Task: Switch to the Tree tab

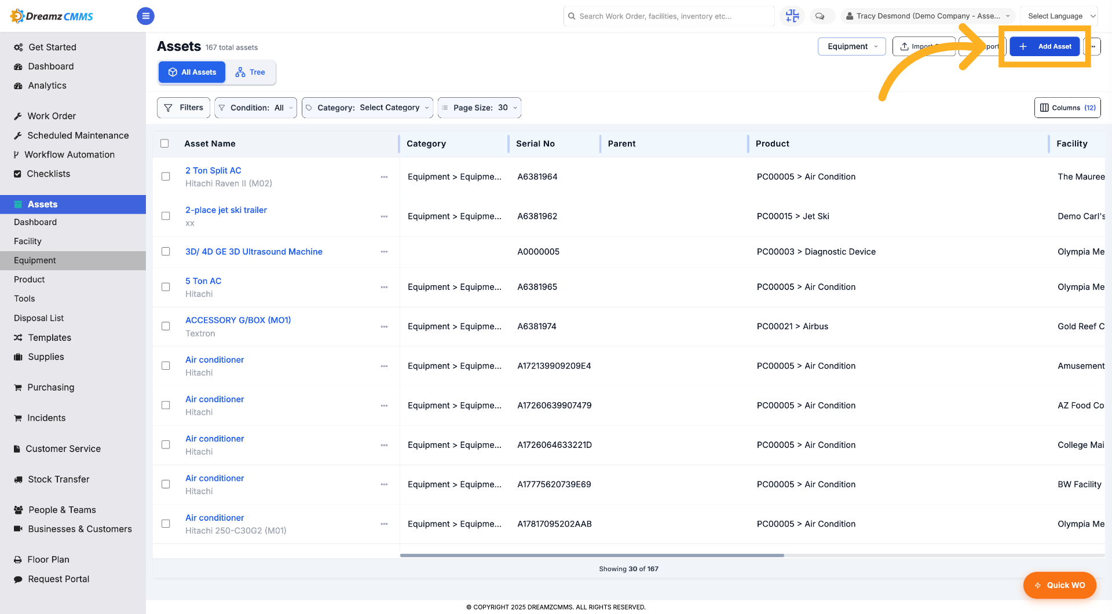Action: point(250,72)
